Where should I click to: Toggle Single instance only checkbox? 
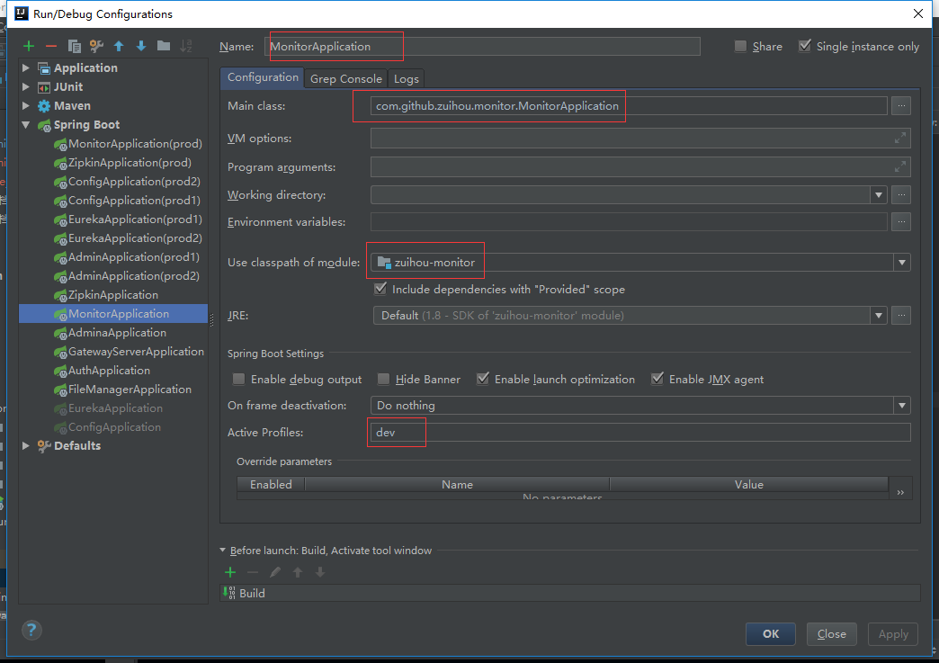coord(805,46)
